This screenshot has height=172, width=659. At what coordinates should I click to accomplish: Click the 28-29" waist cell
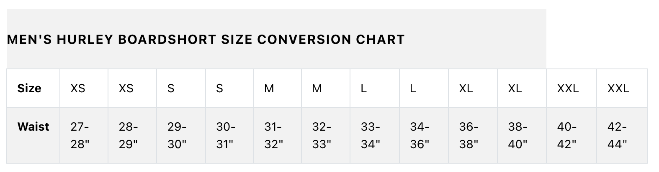click(132, 135)
